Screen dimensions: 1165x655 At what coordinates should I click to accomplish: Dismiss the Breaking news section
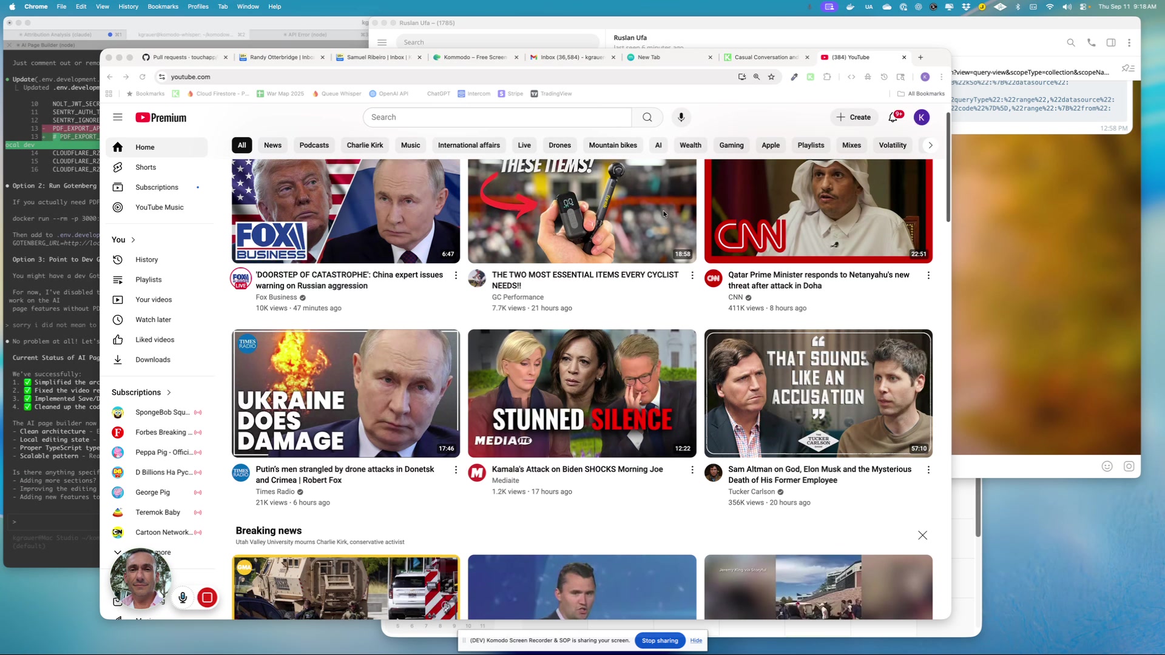[x=923, y=536]
